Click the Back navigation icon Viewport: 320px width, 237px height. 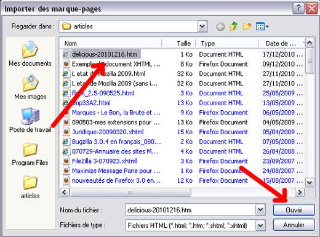click(220, 26)
